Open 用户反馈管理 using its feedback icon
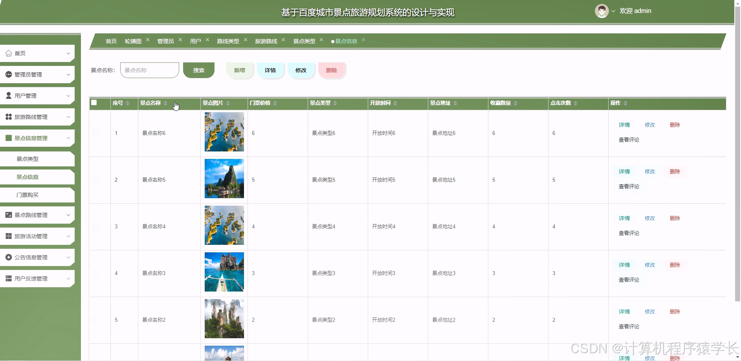The image size is (741, 361). coord(8,278)
